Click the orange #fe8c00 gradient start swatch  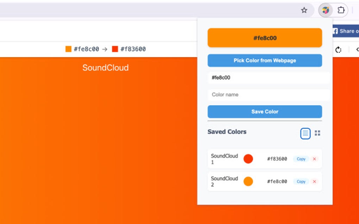(68, 49)
